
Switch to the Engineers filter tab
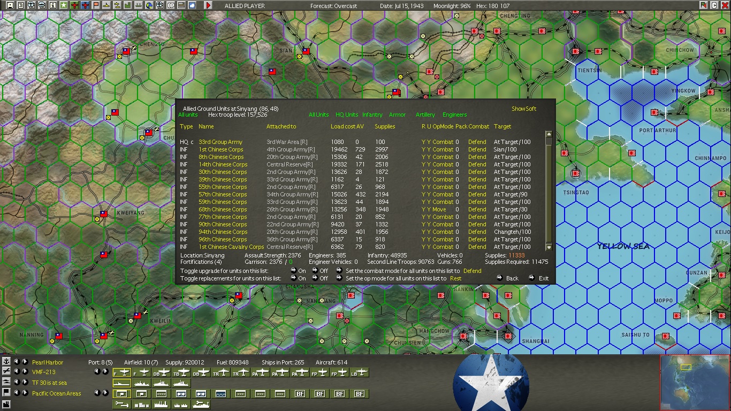click(455, 115)
